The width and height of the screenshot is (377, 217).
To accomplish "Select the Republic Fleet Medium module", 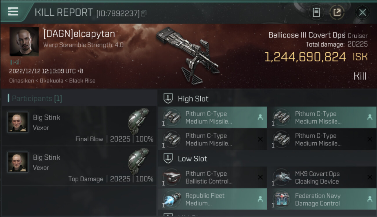I will [213, 199].
